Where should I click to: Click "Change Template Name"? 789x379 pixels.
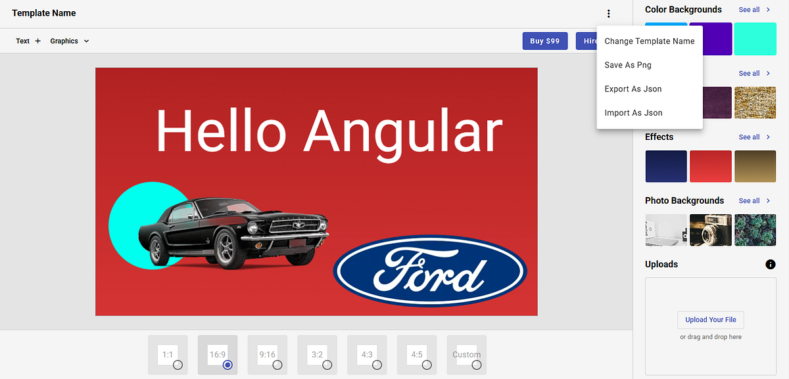[649, 41]
